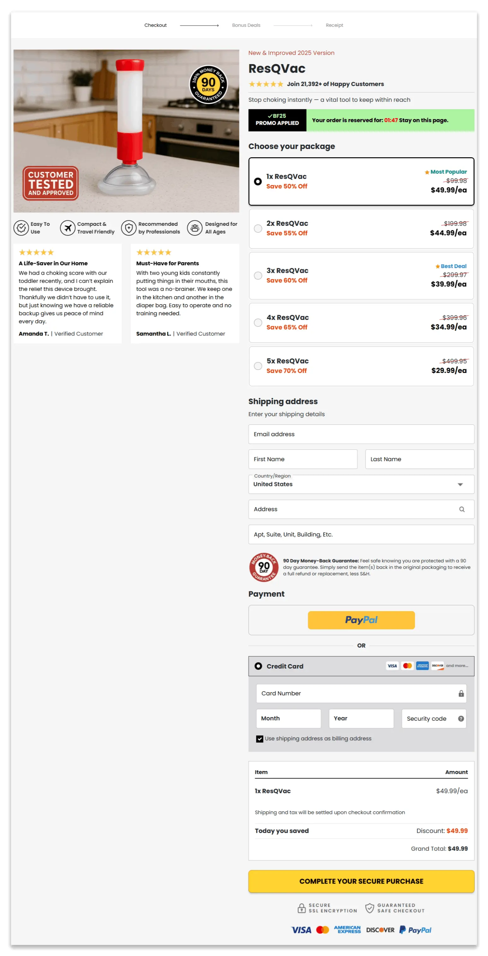The image size is (488, 956).
Task: Click the 1x ResQVac order summary row
Action: [361, 791]
